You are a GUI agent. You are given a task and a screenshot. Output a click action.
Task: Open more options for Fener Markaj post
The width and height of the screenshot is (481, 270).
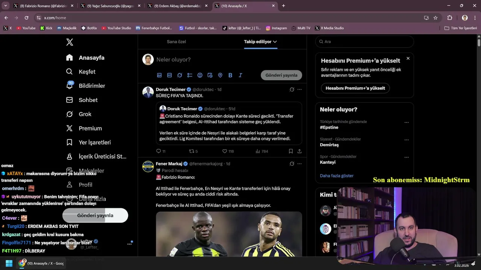299,164
